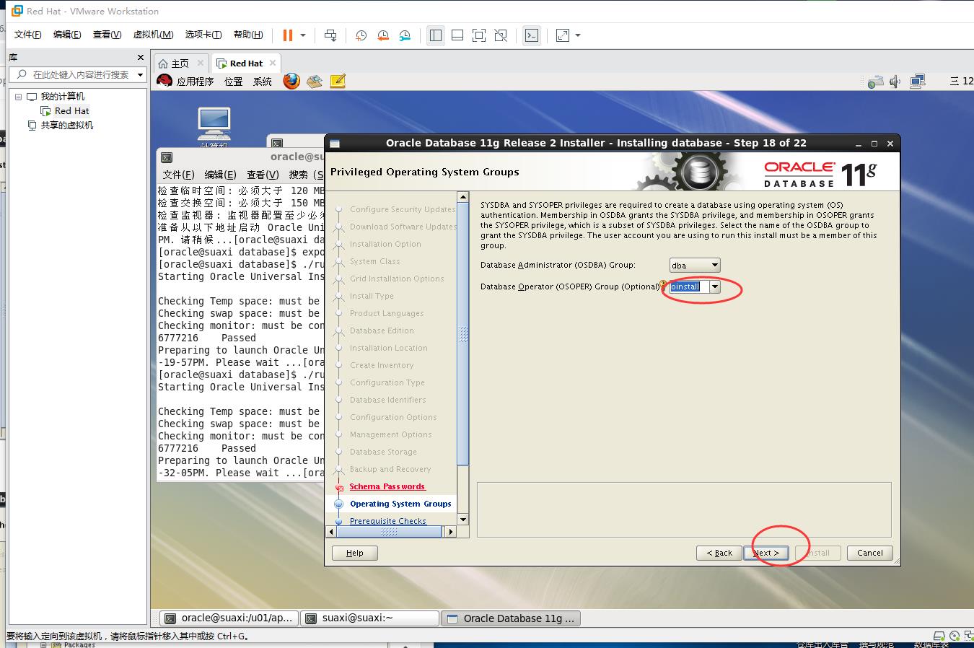
Task: Close the library panel
Action: pyautogui.click(x=141, y=57)
